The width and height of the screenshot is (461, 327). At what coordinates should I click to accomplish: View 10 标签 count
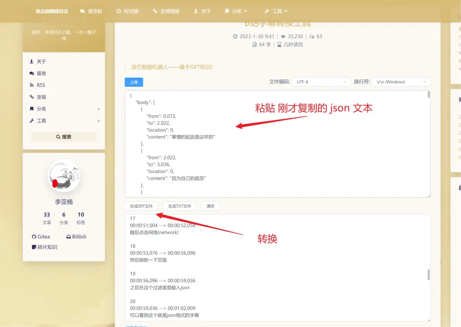point(81,218)
